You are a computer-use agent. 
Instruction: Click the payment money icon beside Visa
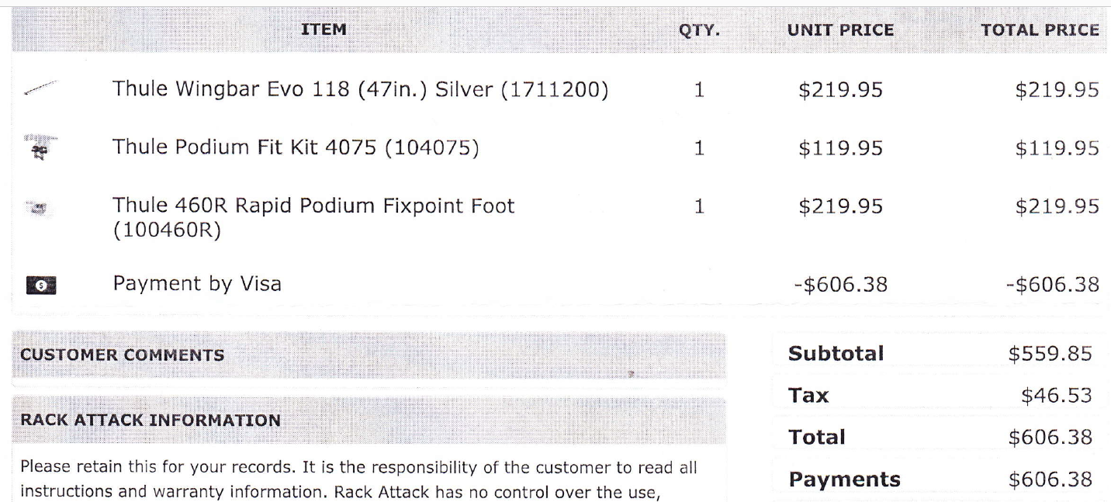click(x=43, y=285)
